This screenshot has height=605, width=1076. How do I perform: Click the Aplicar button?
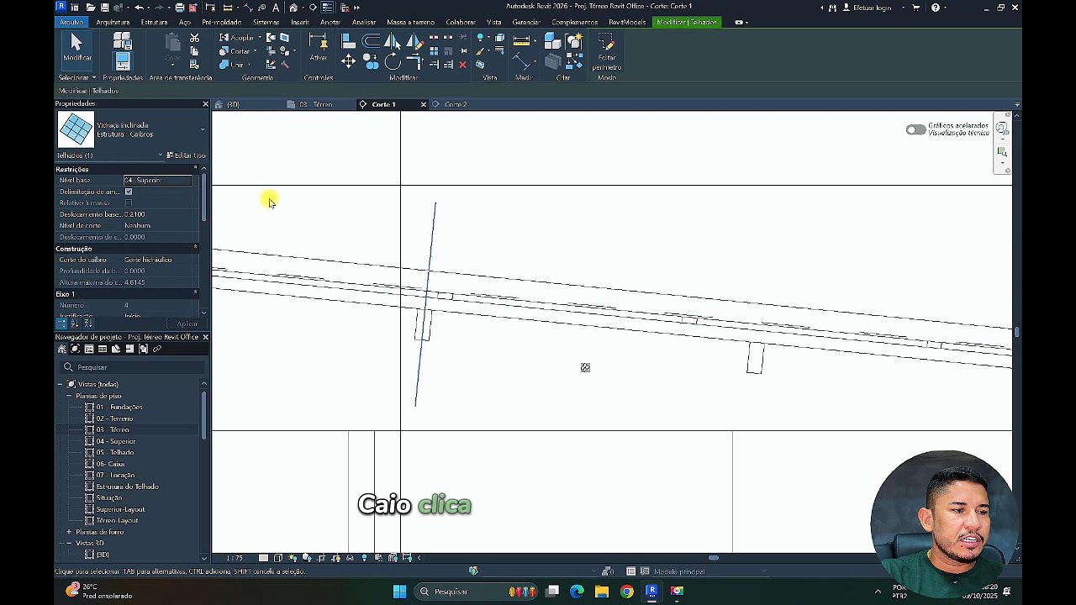tap(187, 324)
